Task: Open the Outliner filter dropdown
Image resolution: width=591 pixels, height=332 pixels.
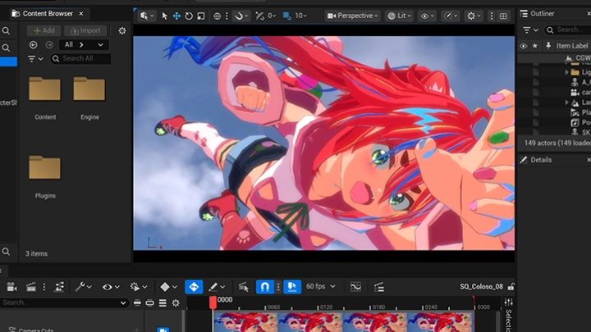Action: point(530,30)
